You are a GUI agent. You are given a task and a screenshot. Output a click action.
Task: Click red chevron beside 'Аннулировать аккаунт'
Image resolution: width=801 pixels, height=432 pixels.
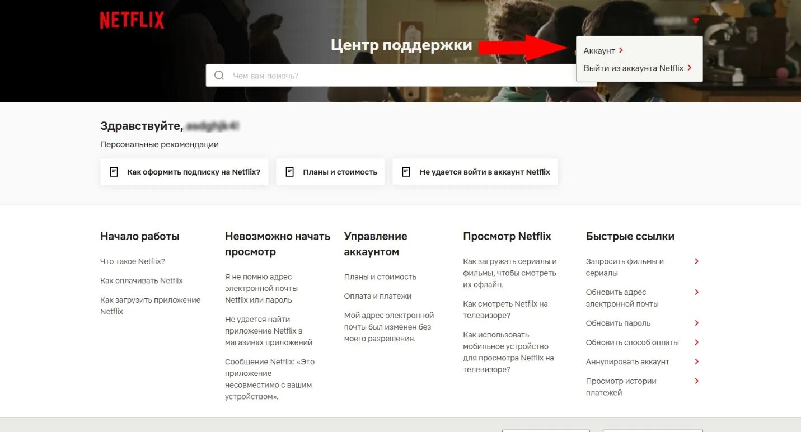[696, 362]
